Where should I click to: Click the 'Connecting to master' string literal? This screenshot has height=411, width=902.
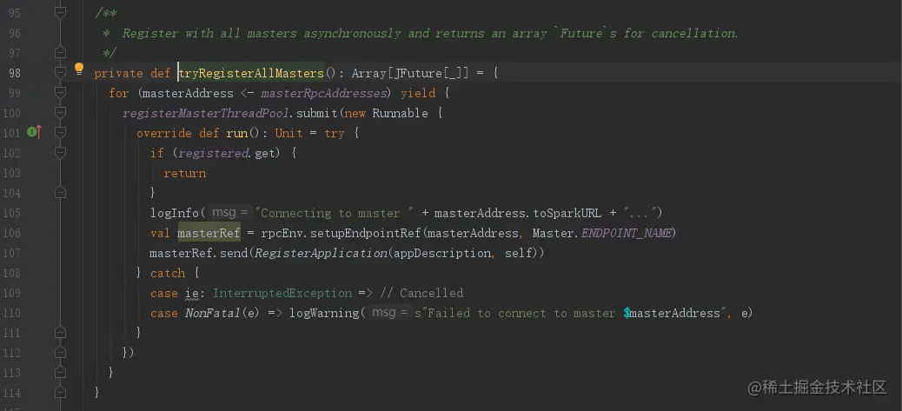tap(336, 213)
